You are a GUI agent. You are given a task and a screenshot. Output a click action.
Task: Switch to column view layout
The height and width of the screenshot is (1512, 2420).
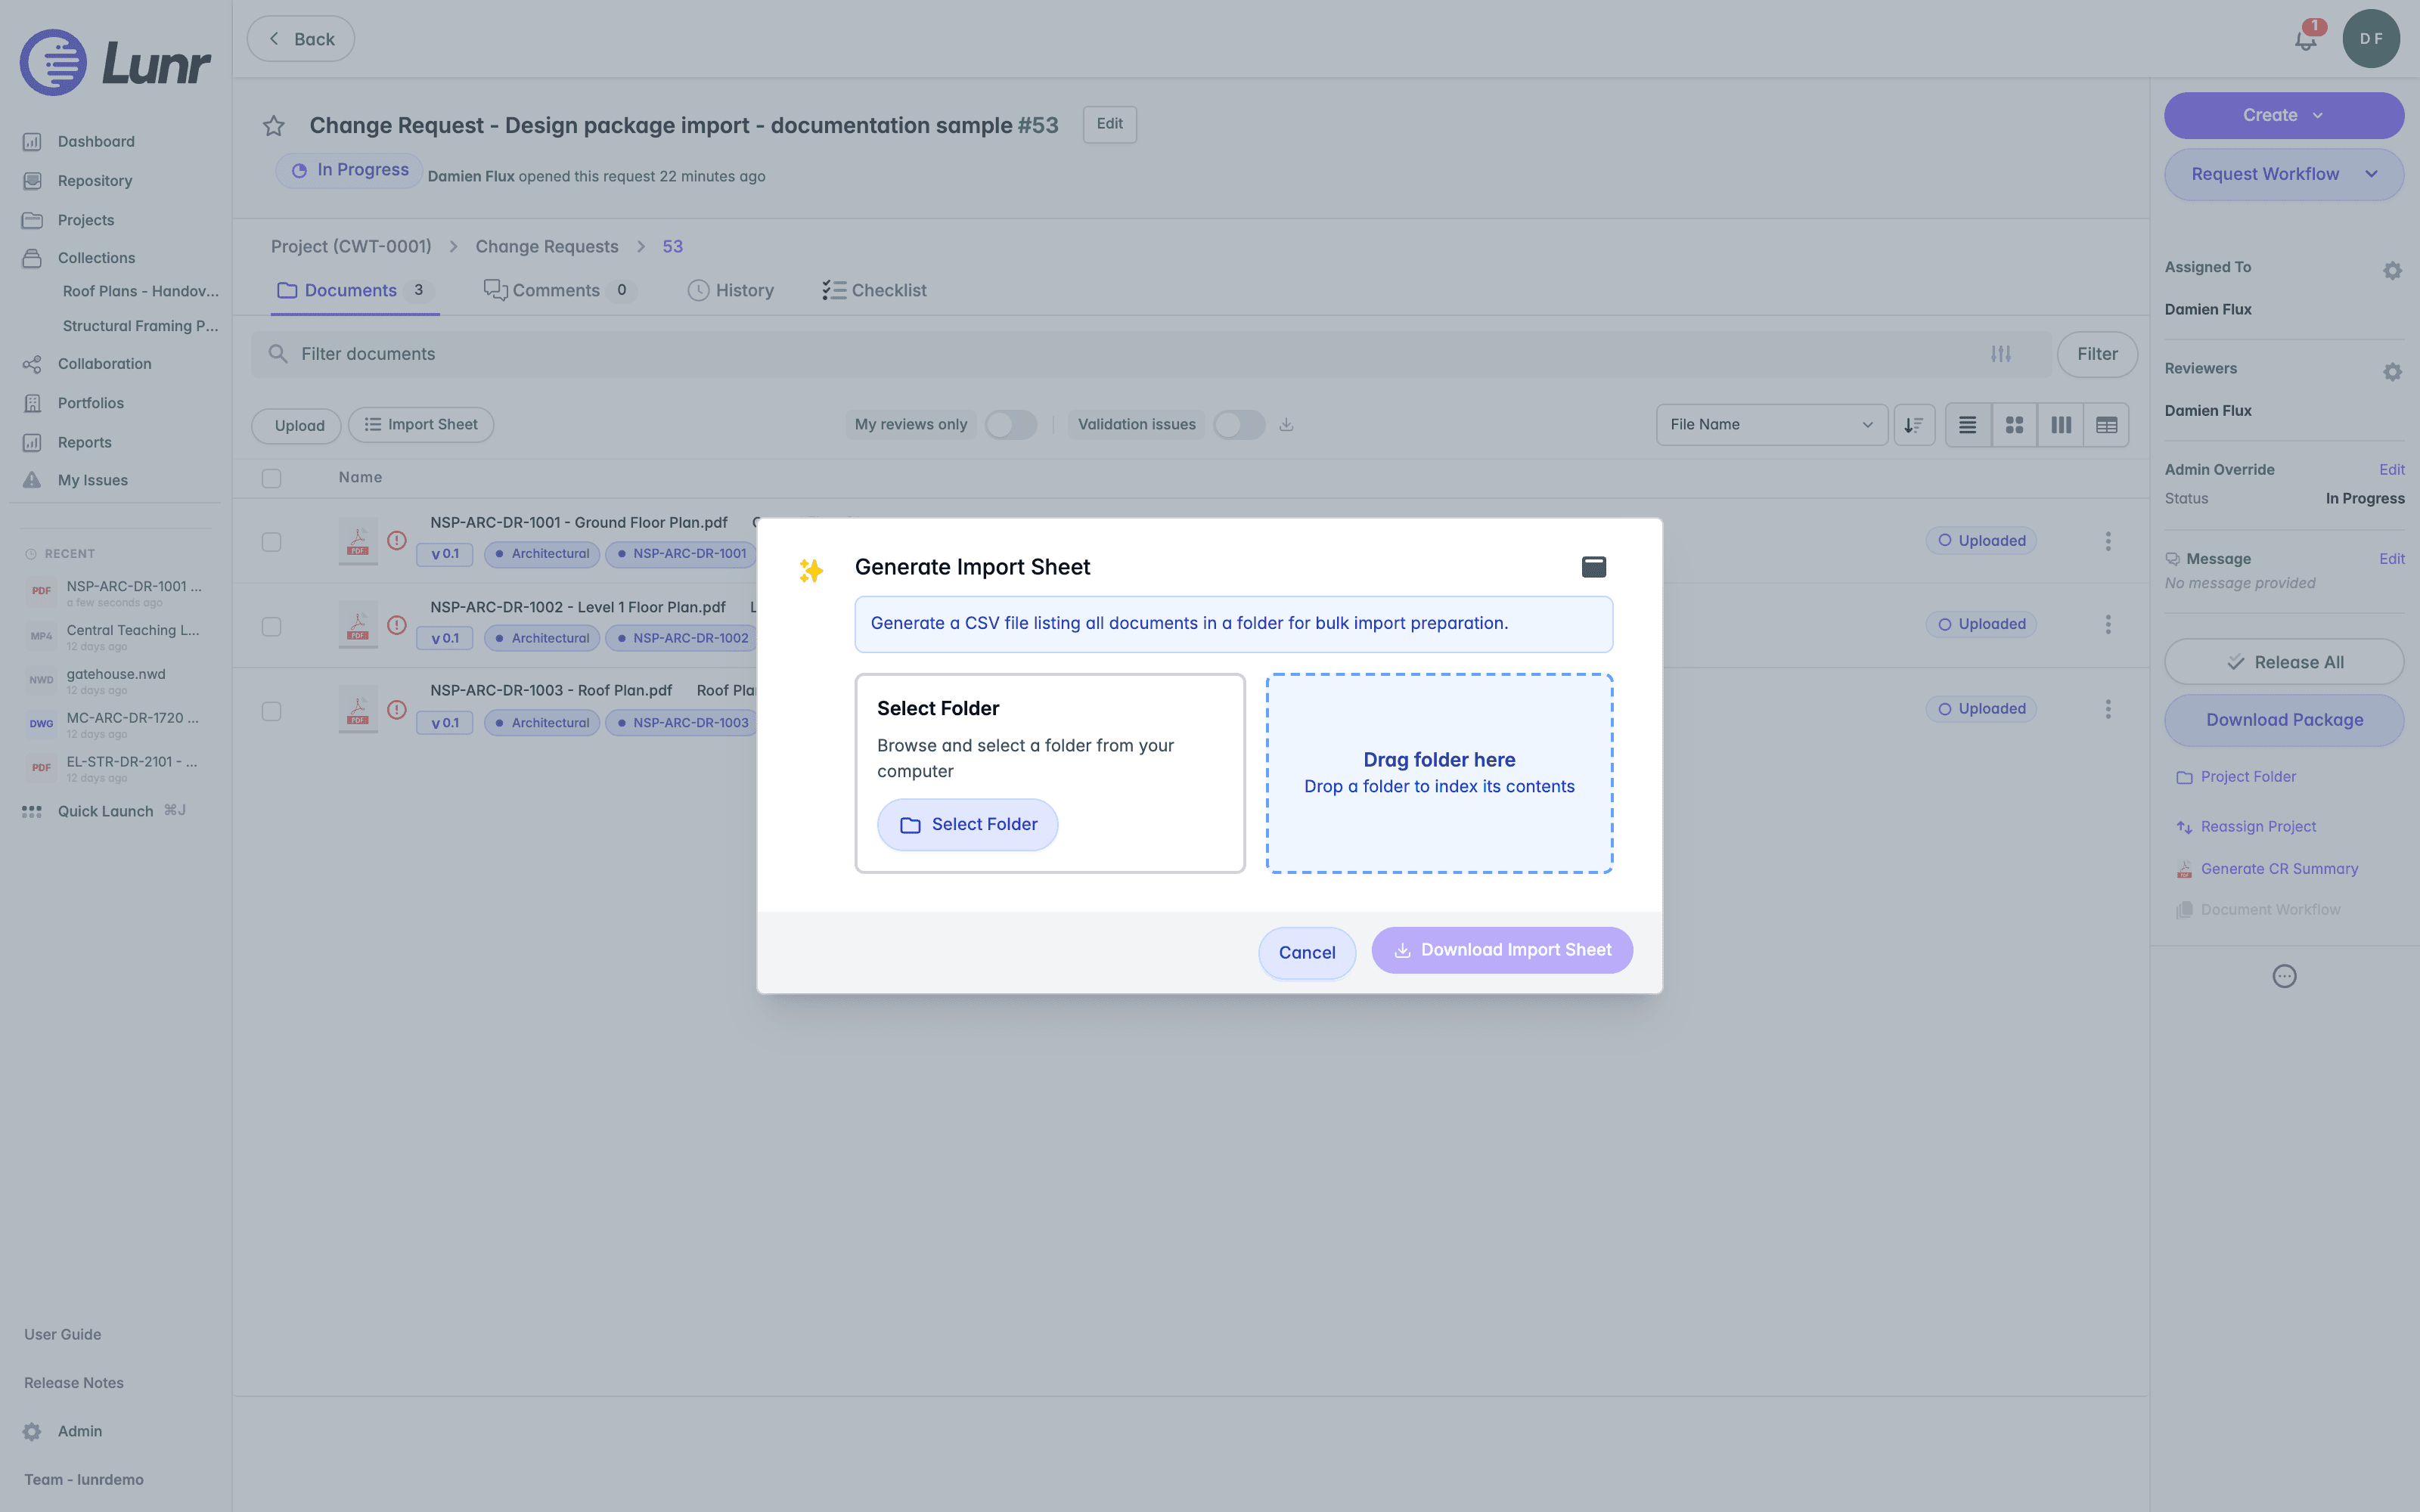tap(2061, 425)
